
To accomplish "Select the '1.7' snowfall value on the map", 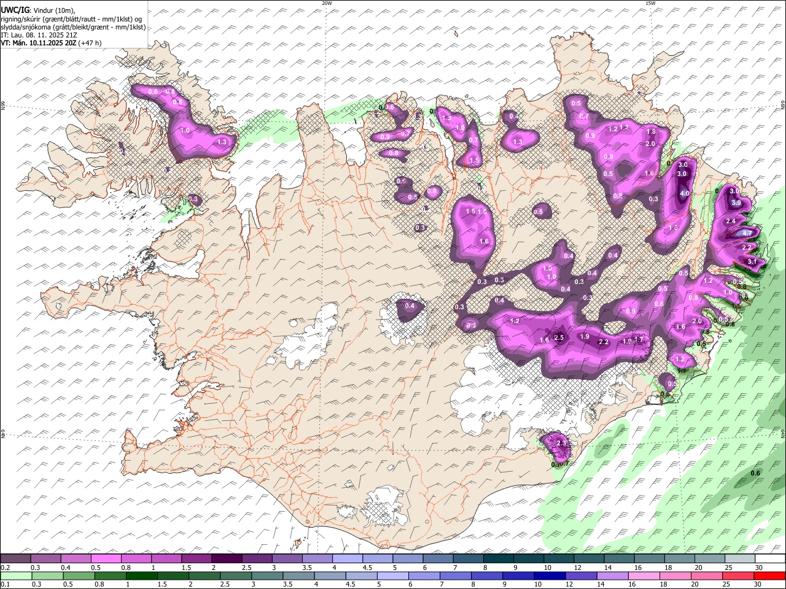I will [639, 340].
